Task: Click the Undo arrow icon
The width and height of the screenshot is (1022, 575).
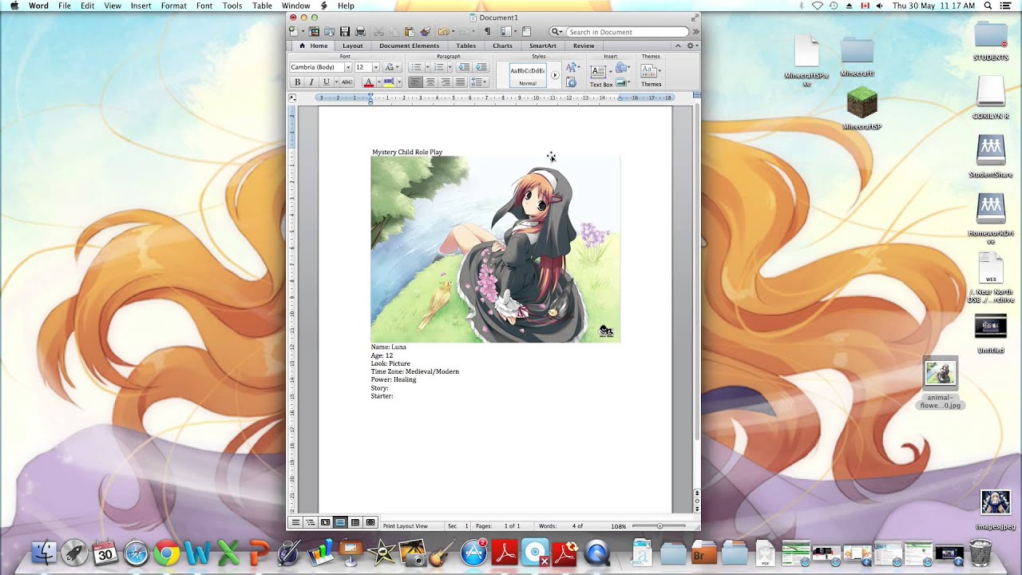Action: point(444,31)
